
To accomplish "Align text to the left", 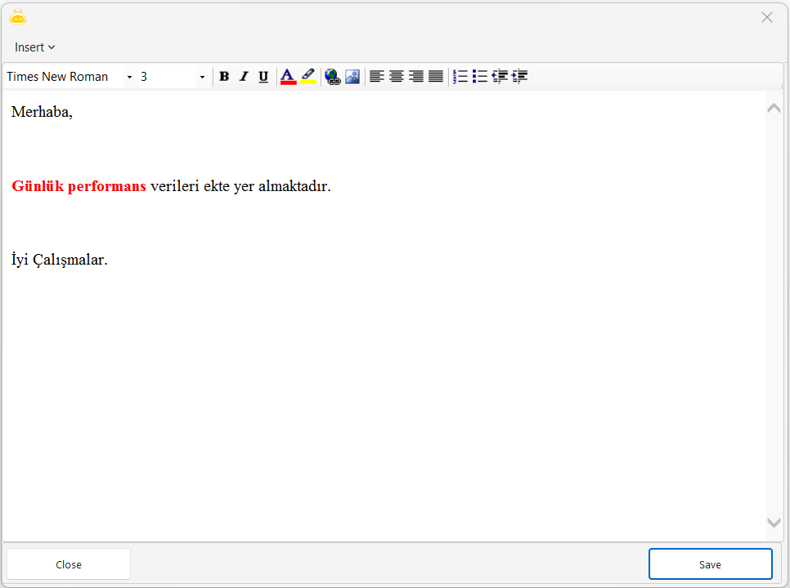I will click(376, 77).
